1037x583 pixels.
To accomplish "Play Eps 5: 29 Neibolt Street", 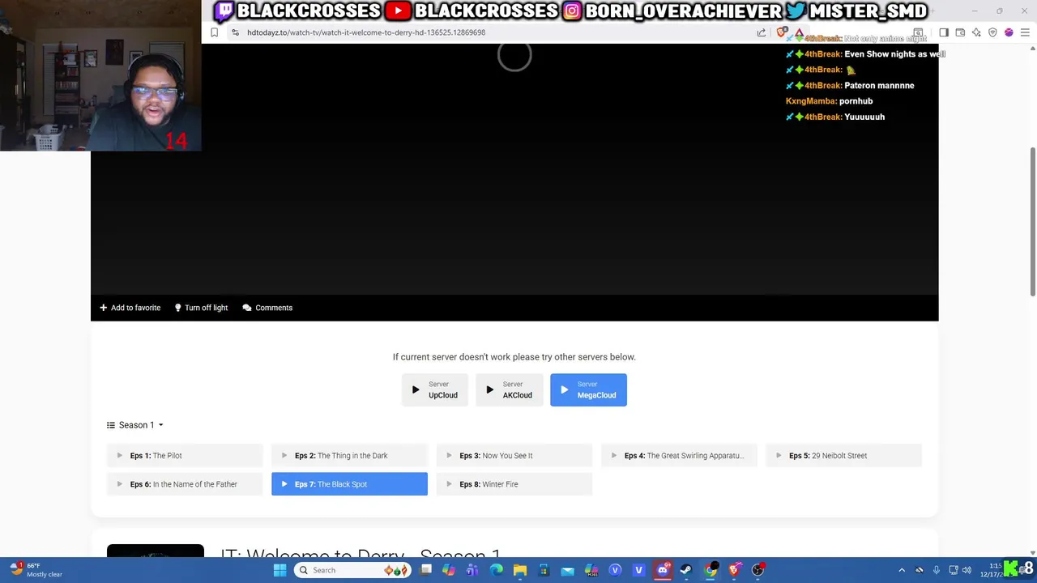I will [844, 455].
